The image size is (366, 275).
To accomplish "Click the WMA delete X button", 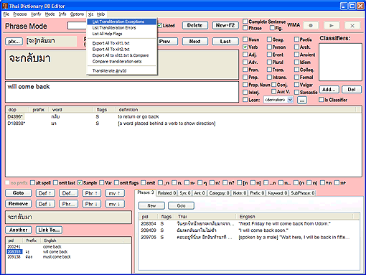I will [x=352, y=25].
